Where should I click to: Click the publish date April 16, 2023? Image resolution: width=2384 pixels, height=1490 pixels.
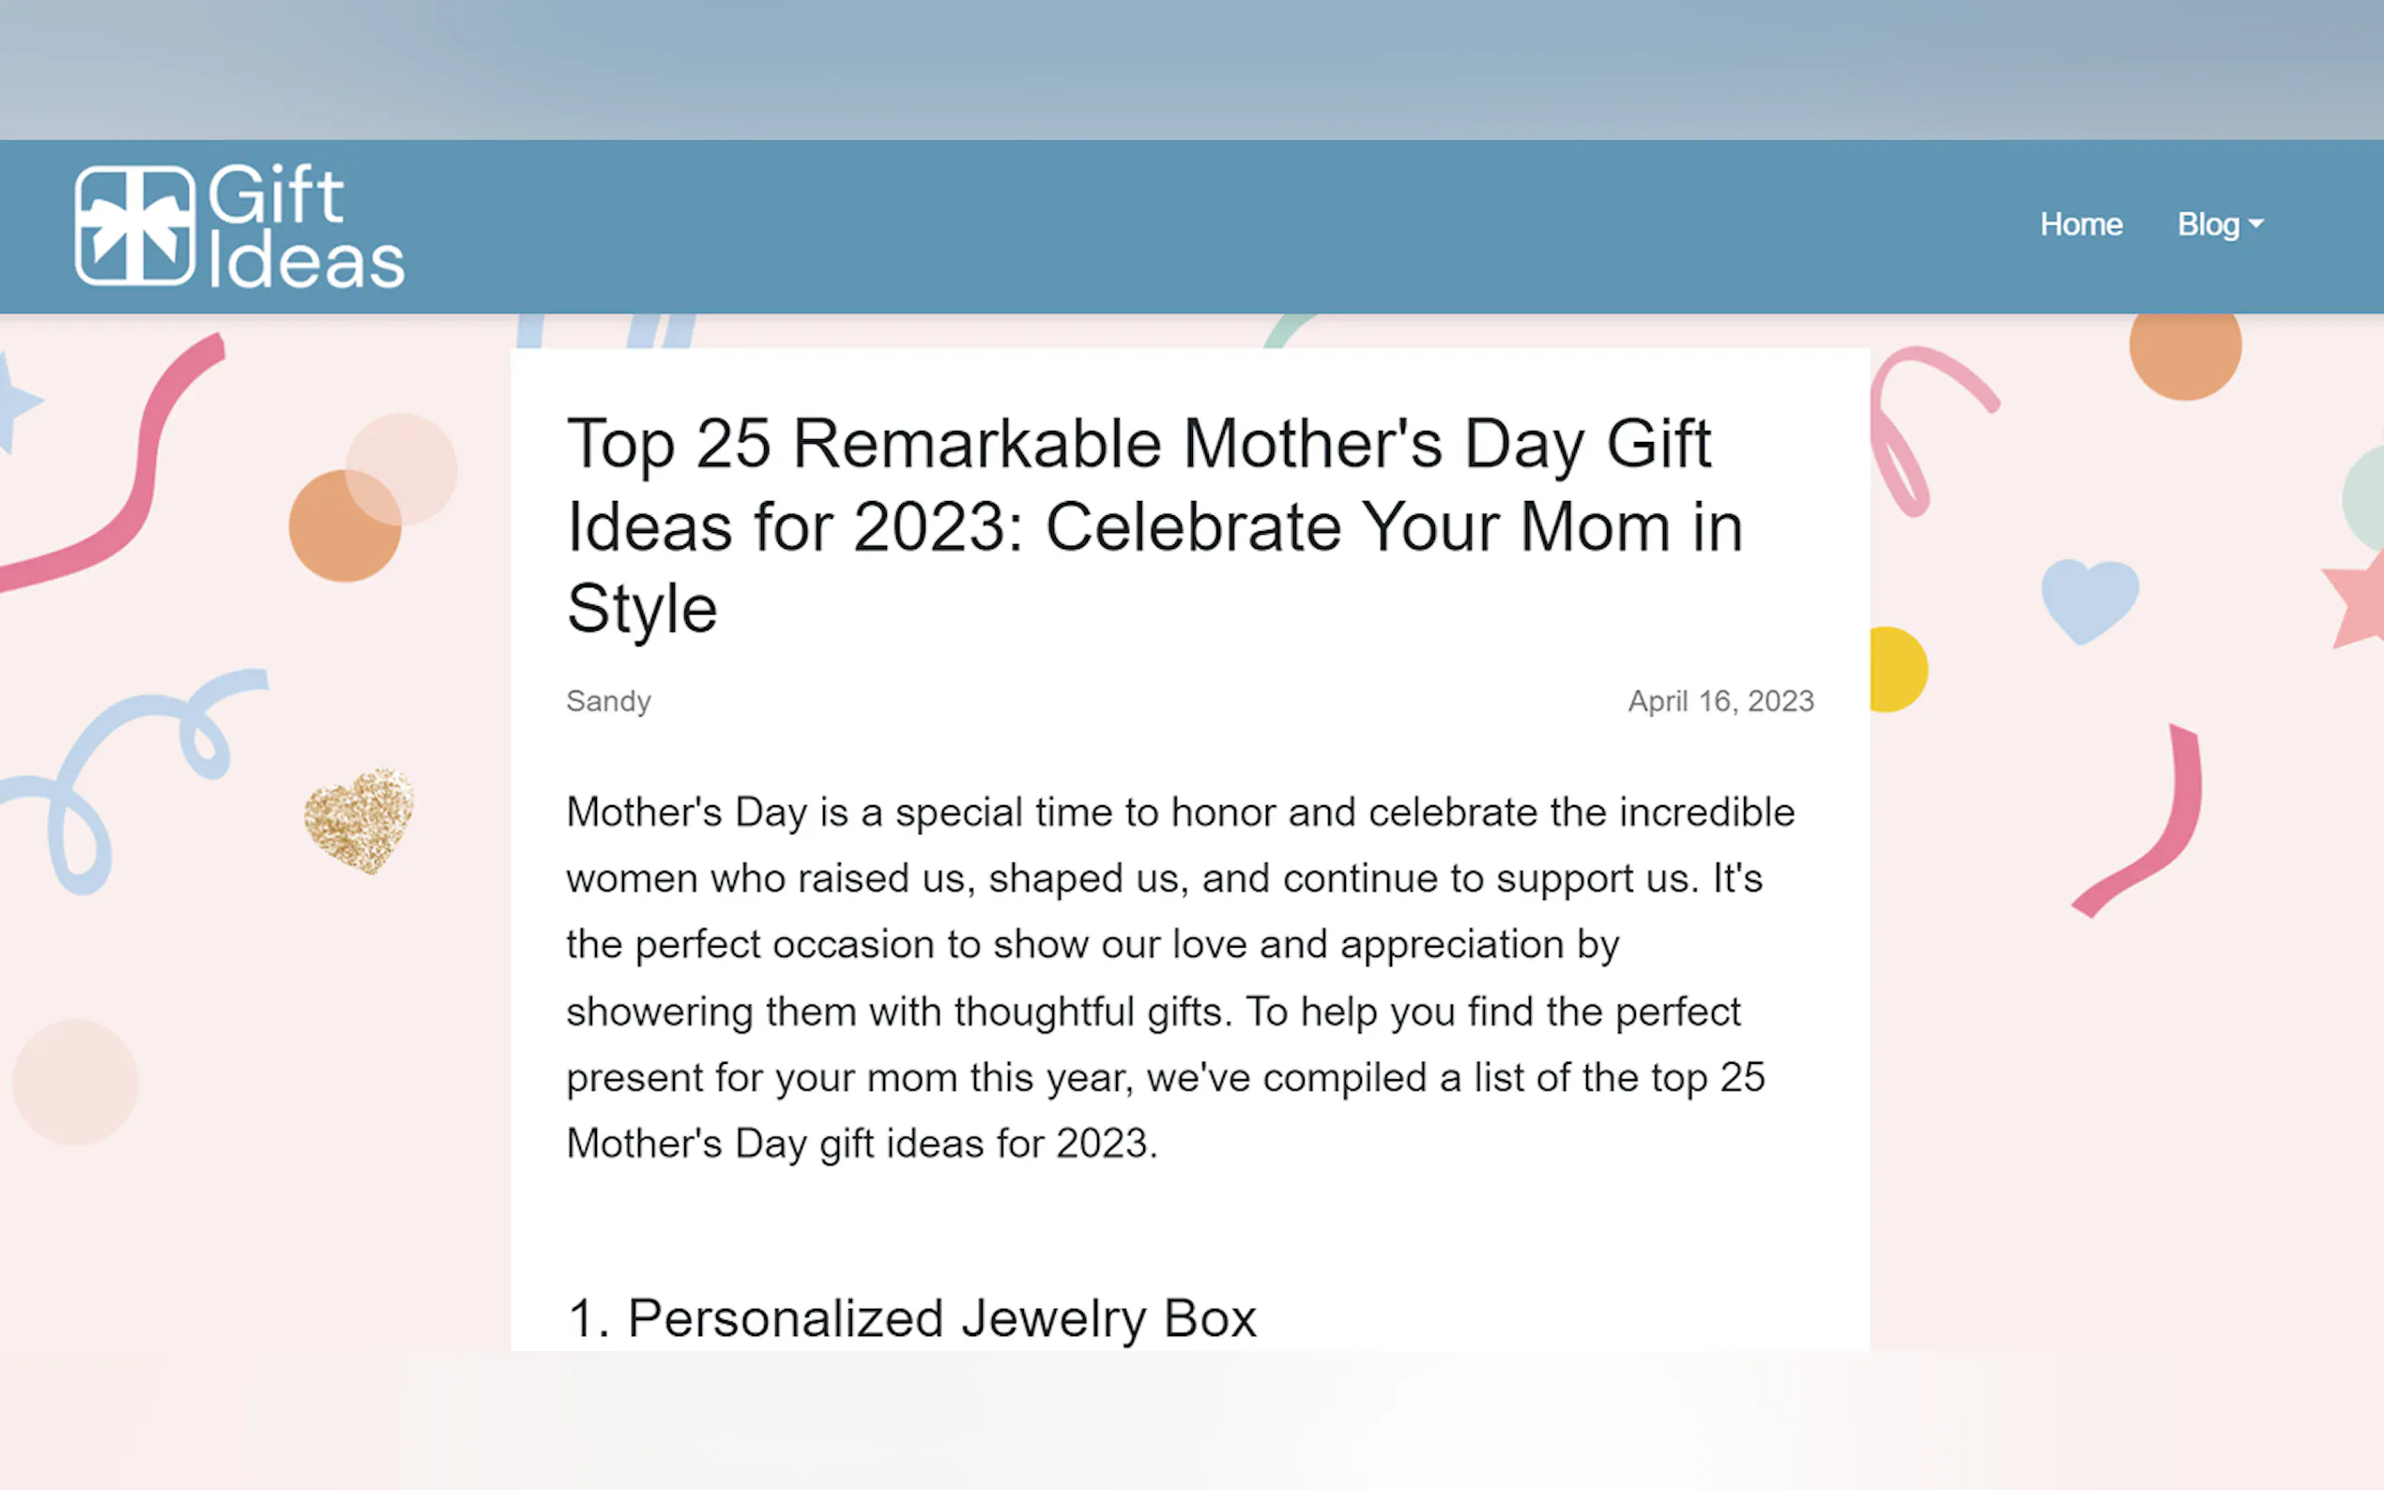click(x=1719, y=701)
